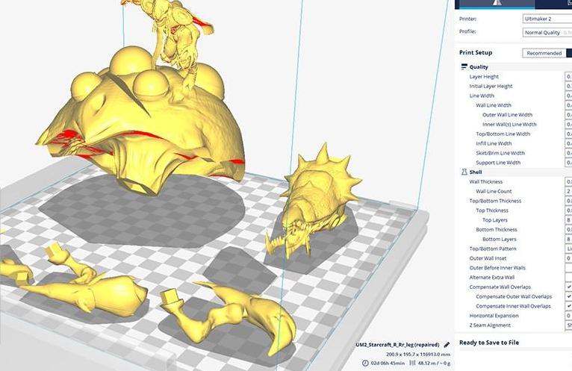
Task: Click the Ready to Save to File label
Action: pyautogui.click(x=489, y=342)
